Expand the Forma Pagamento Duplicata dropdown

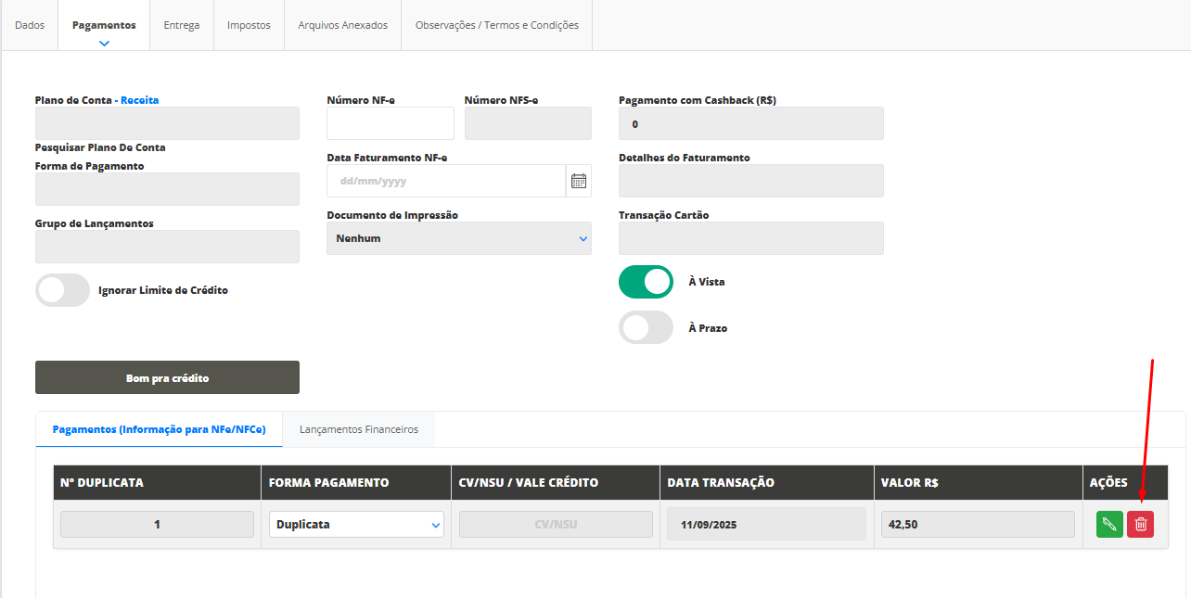click(x=356, y=525)
